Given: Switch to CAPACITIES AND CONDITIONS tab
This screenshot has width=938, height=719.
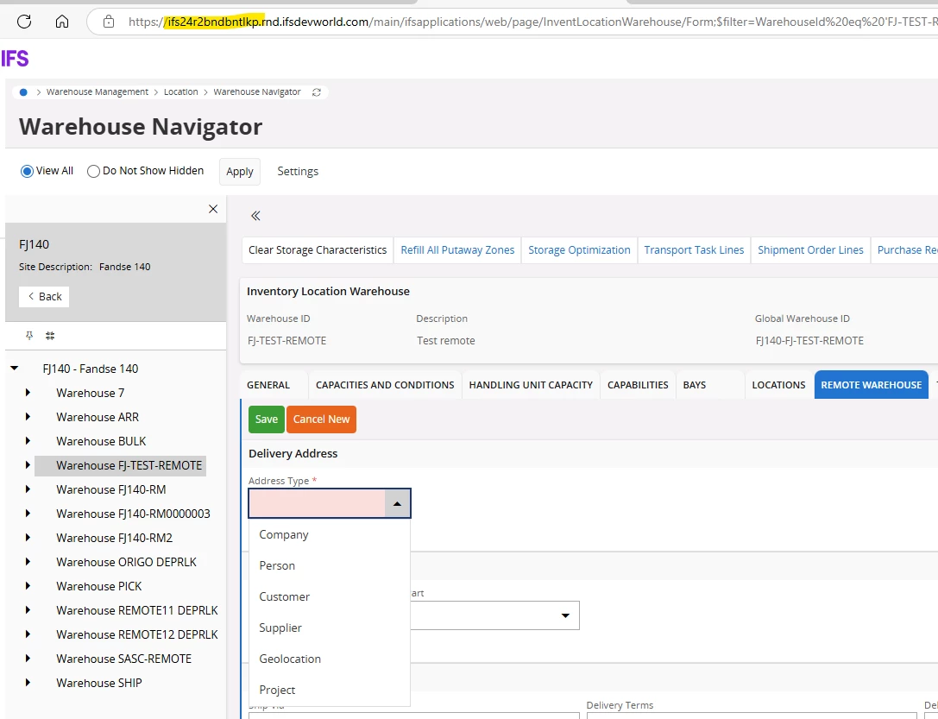Looking at the screenshot, I should 385,385.
